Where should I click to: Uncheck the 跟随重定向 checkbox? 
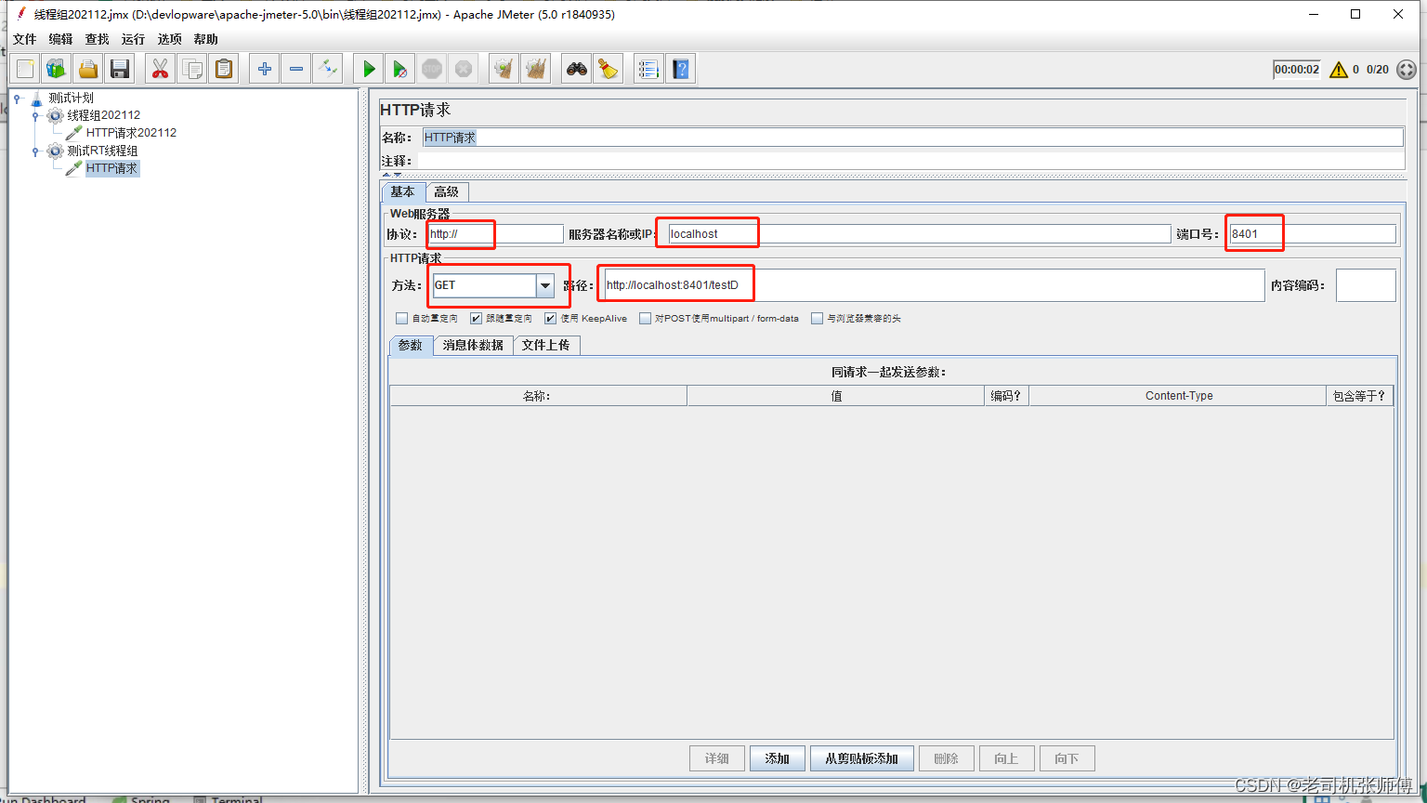pyautogui.click(x=476, y=318)
